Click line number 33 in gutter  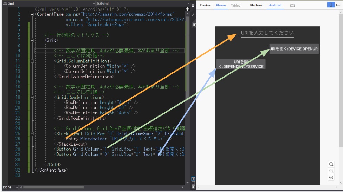(18, 175)
